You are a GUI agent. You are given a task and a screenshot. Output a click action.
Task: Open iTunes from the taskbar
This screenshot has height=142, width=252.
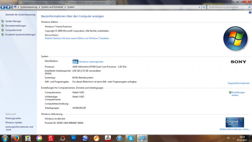point(119,138)
